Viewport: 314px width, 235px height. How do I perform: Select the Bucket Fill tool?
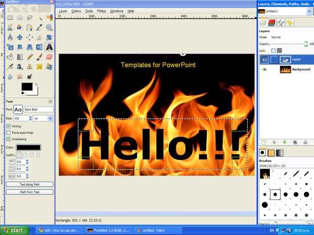click(10, 57)
